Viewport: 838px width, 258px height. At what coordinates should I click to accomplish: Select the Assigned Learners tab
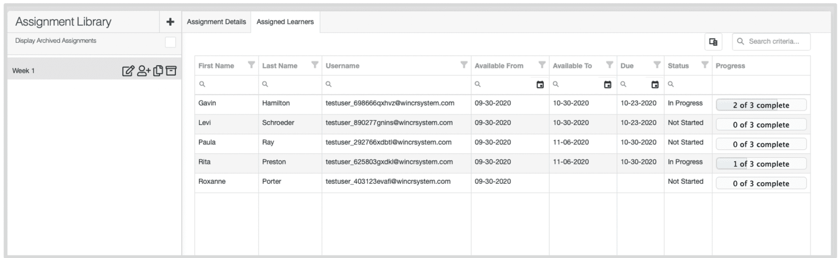285,22
